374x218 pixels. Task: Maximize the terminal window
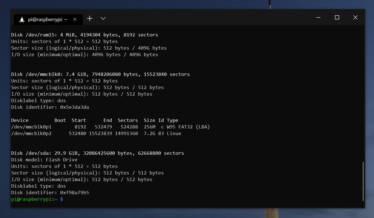337,18
